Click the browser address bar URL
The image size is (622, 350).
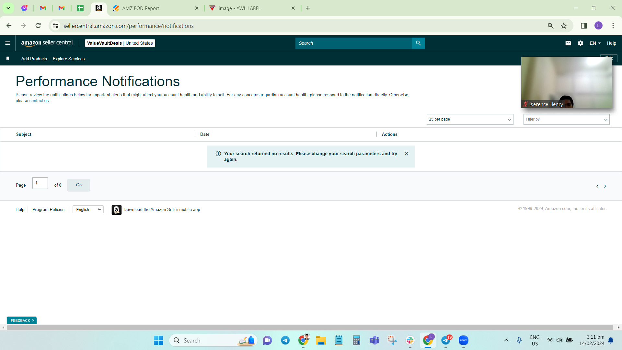[129, 26]
